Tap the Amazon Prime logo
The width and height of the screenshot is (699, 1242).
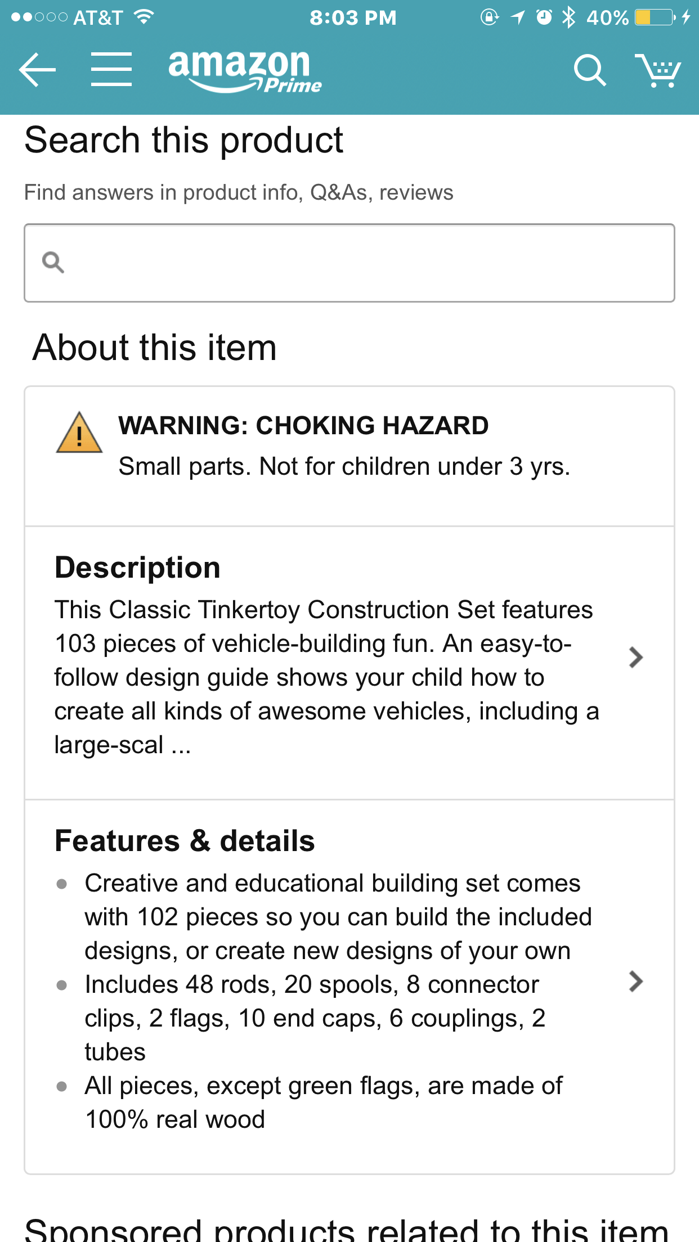click(244, 71)
